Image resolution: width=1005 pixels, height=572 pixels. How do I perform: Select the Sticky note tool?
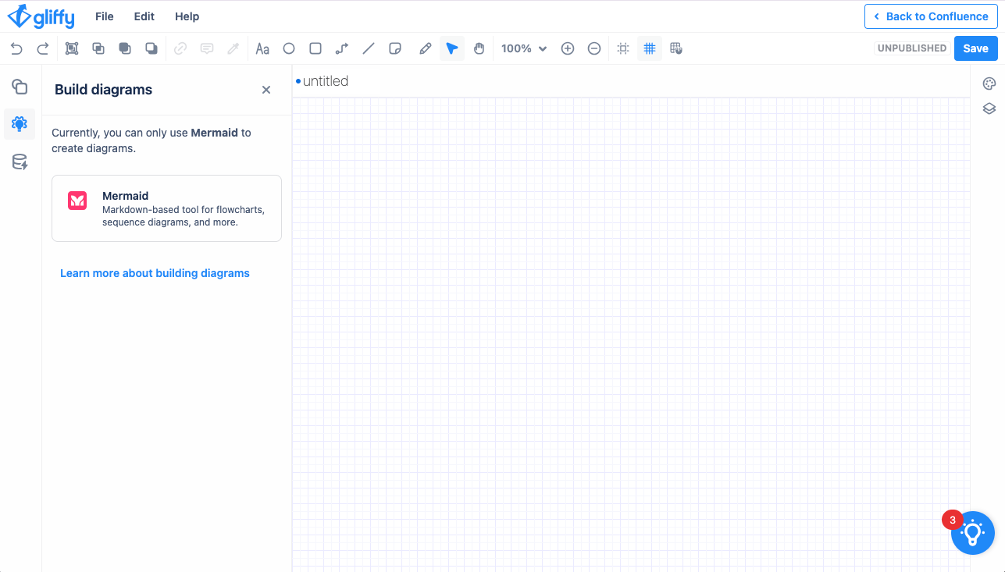(395, 48)
